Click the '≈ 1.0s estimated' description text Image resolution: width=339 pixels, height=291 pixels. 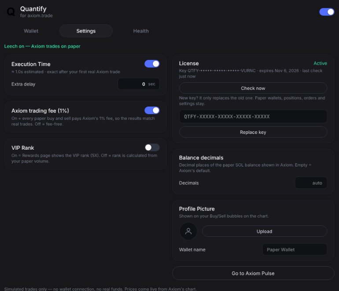click(x=66, y=72)
